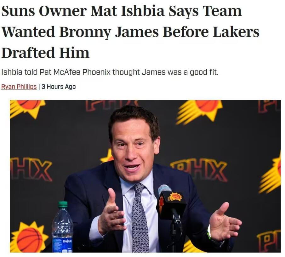Click the PHX logo on the left edge
The image size is (285, 257).
[x=31, y=170]
